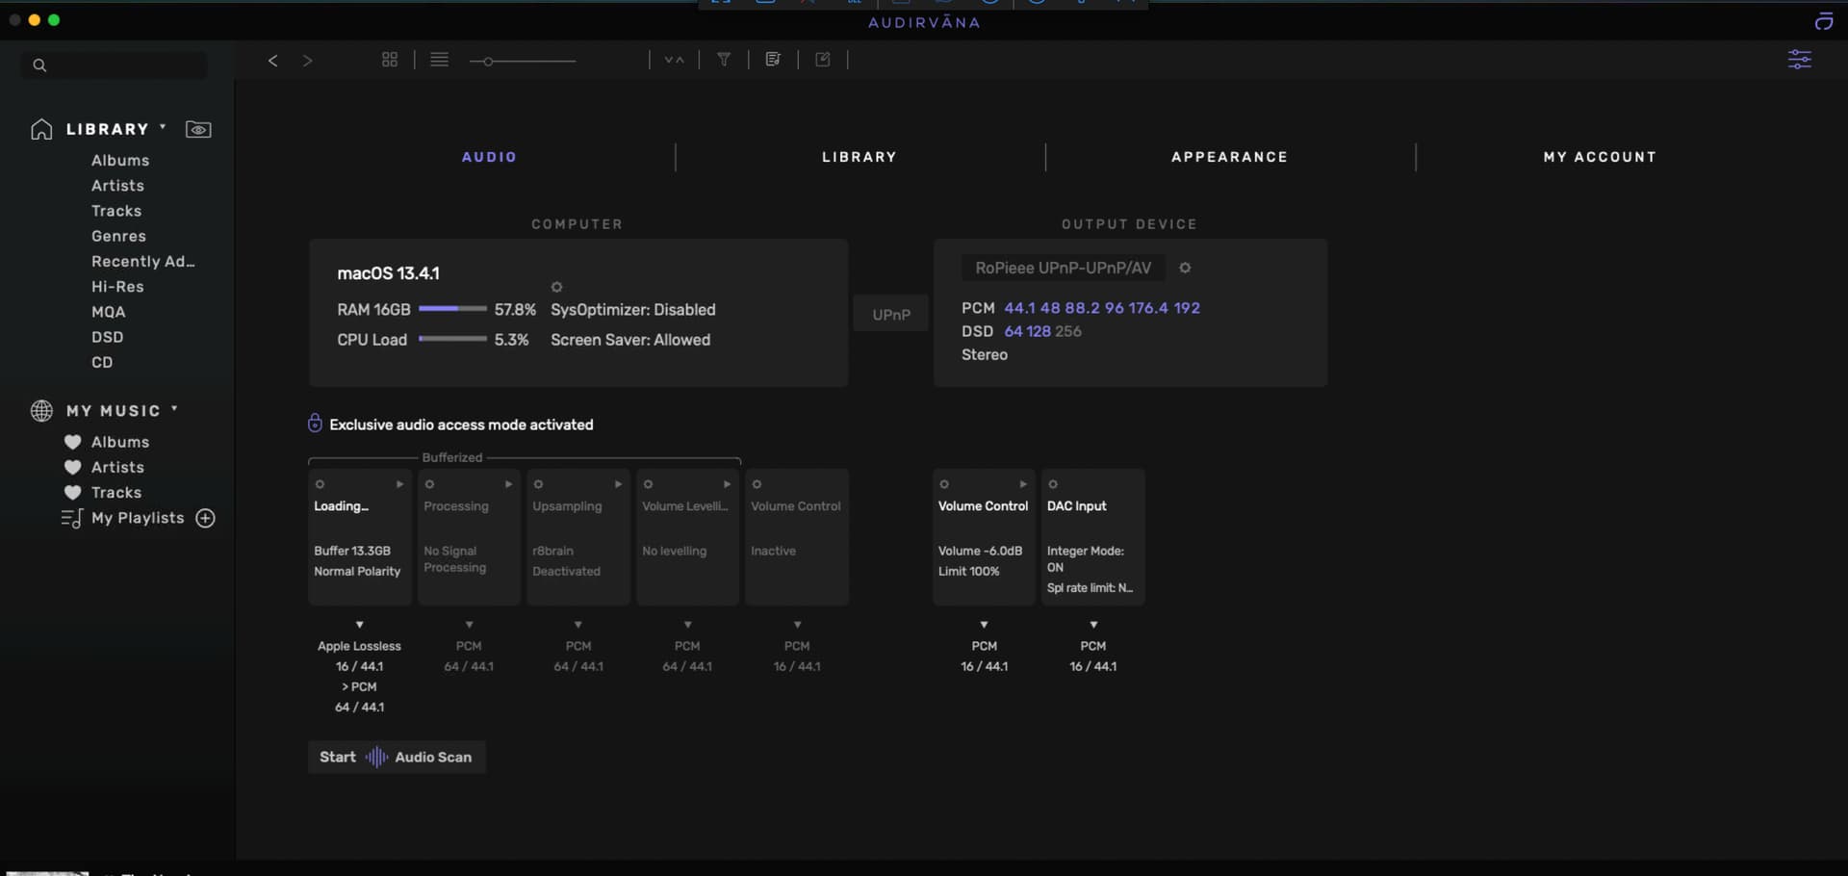Open Volume Levelling gear settings
Viewport: 1848px width, 876px height.
pyautogui.click(x=649, y=484)
